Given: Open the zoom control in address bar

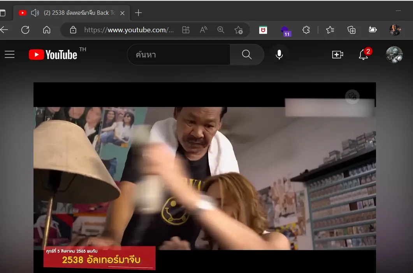Looking at the screenshot, I should (x=221, y=30).
